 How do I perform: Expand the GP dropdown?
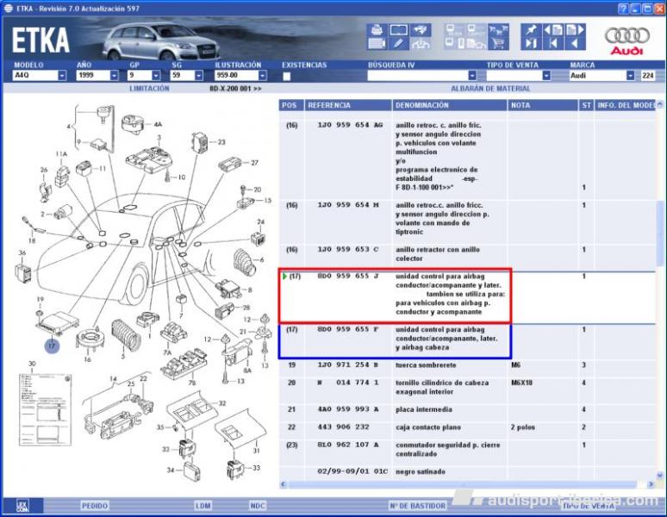click(156, 76)
